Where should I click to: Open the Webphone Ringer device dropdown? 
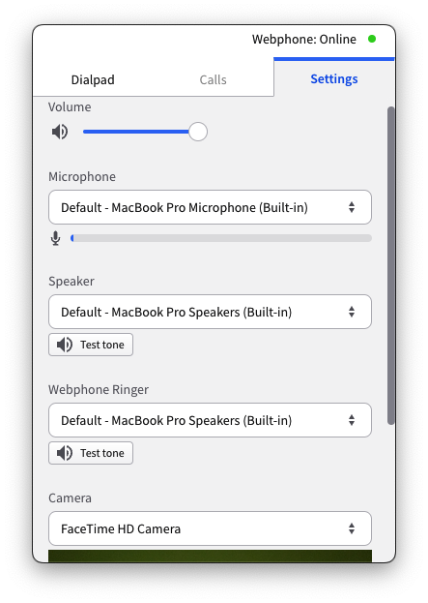click(210, 420)
